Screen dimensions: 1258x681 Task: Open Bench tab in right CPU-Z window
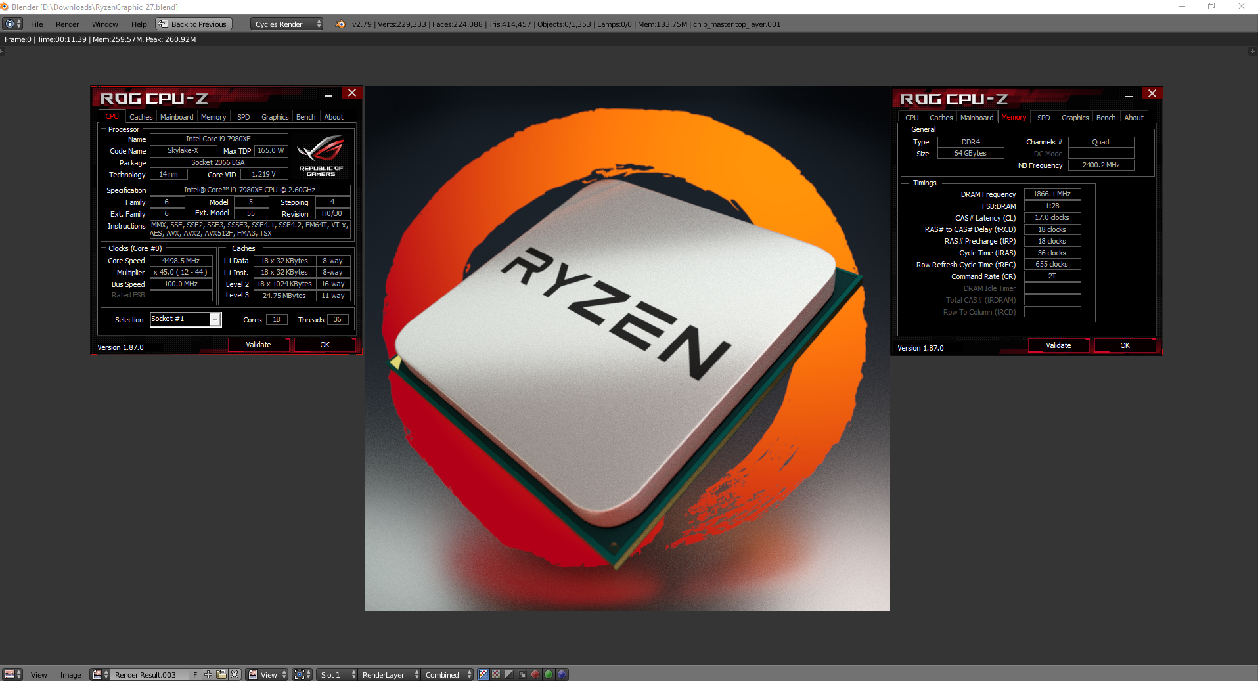point(1106,118)
